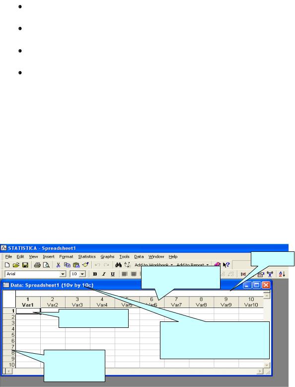Click active cell in Var1 row 1
Screen dimensions: 295x387
pos(28,310)
